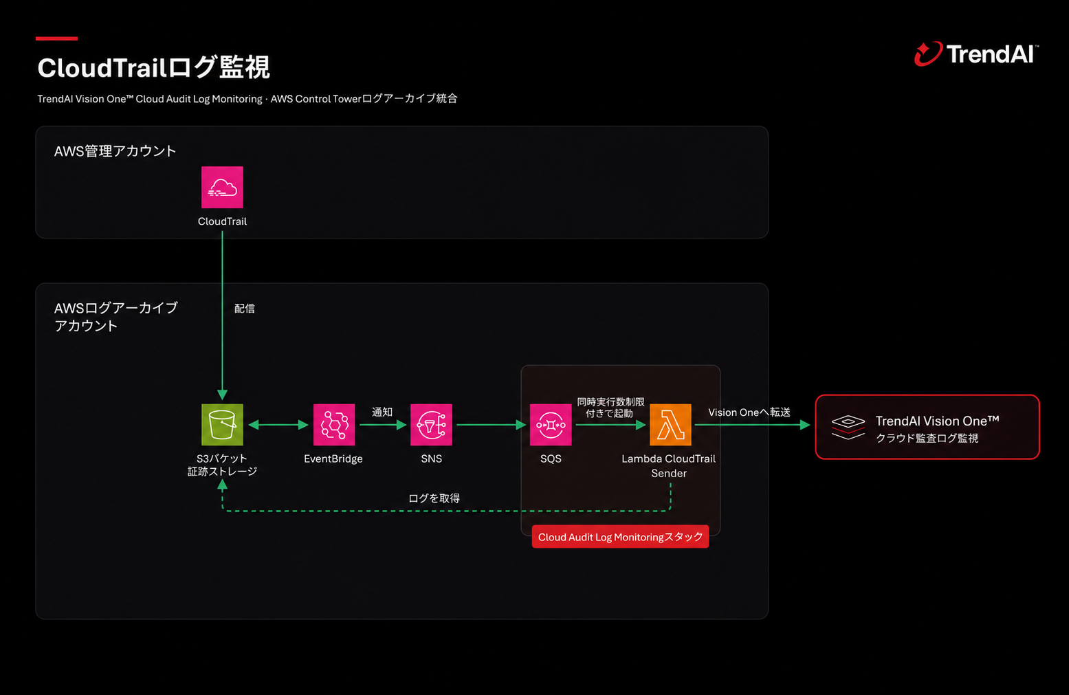The width and height of the screenshot is (1069, 695).
Task: Click the EventBridge icon
Action: point(334,425)
